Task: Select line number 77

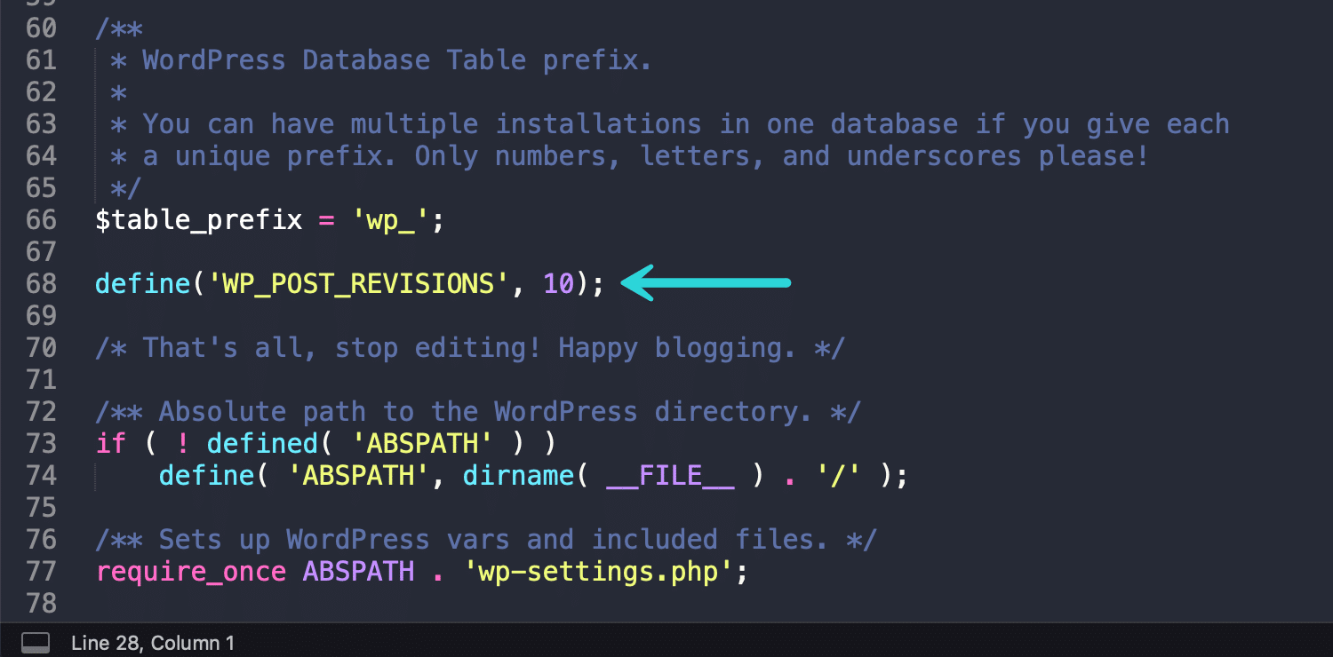Action: (41, 572)
